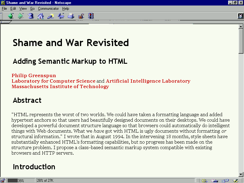Click the Back navigation arrow
Image resolution: width=244 pixels, height=183 pixels.
point(11,16)
